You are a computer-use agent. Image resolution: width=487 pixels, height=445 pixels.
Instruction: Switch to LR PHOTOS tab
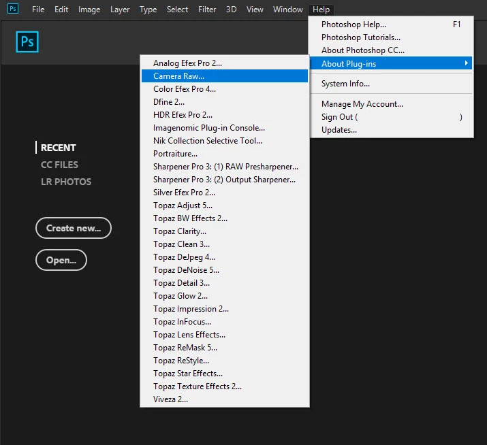click(66, 182)
